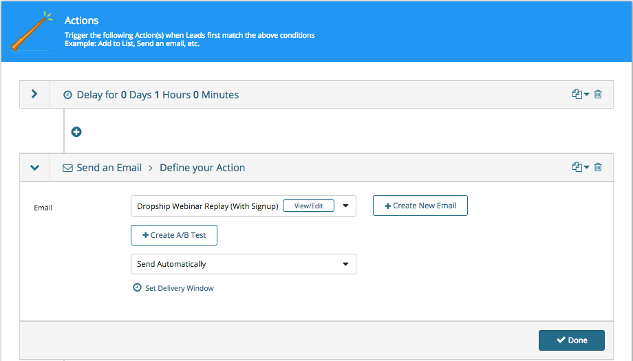
Task: Add a new action with plus circle
Action: [x=76, y=132]
